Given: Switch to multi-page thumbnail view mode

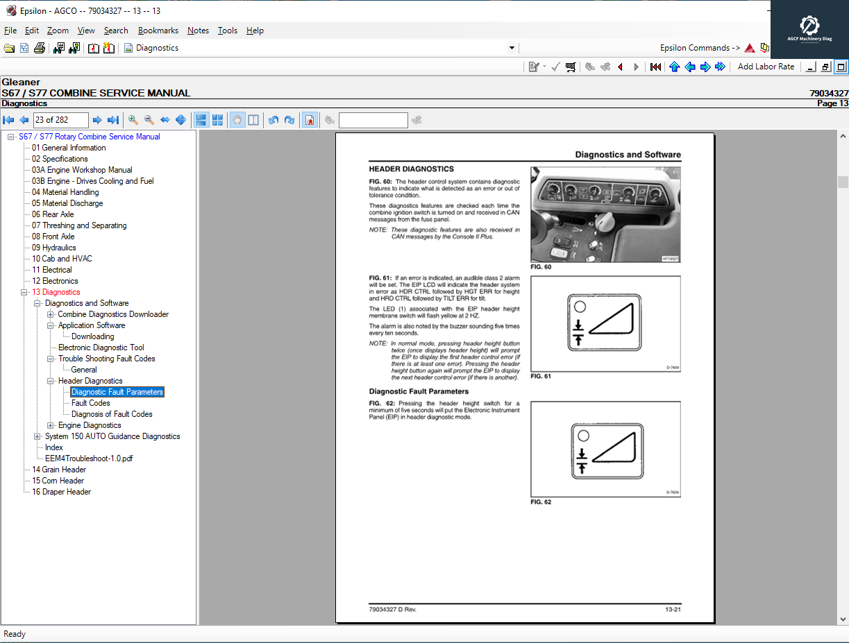Looking at the screenshot, I should 217,120.
